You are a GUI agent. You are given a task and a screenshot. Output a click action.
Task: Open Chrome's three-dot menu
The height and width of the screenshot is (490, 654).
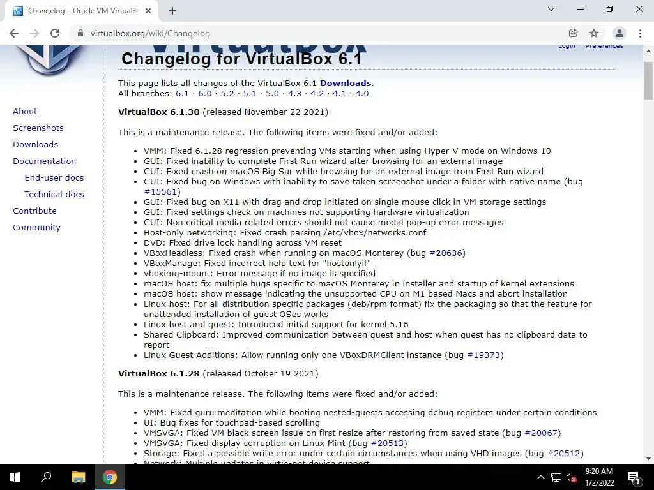pyautogui.click(x=640, y=33)
